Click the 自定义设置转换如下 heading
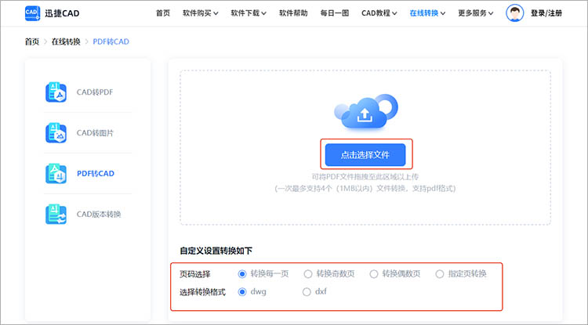Screen dimensions: 588x325 pyautogui.click(x=216, y=251)
